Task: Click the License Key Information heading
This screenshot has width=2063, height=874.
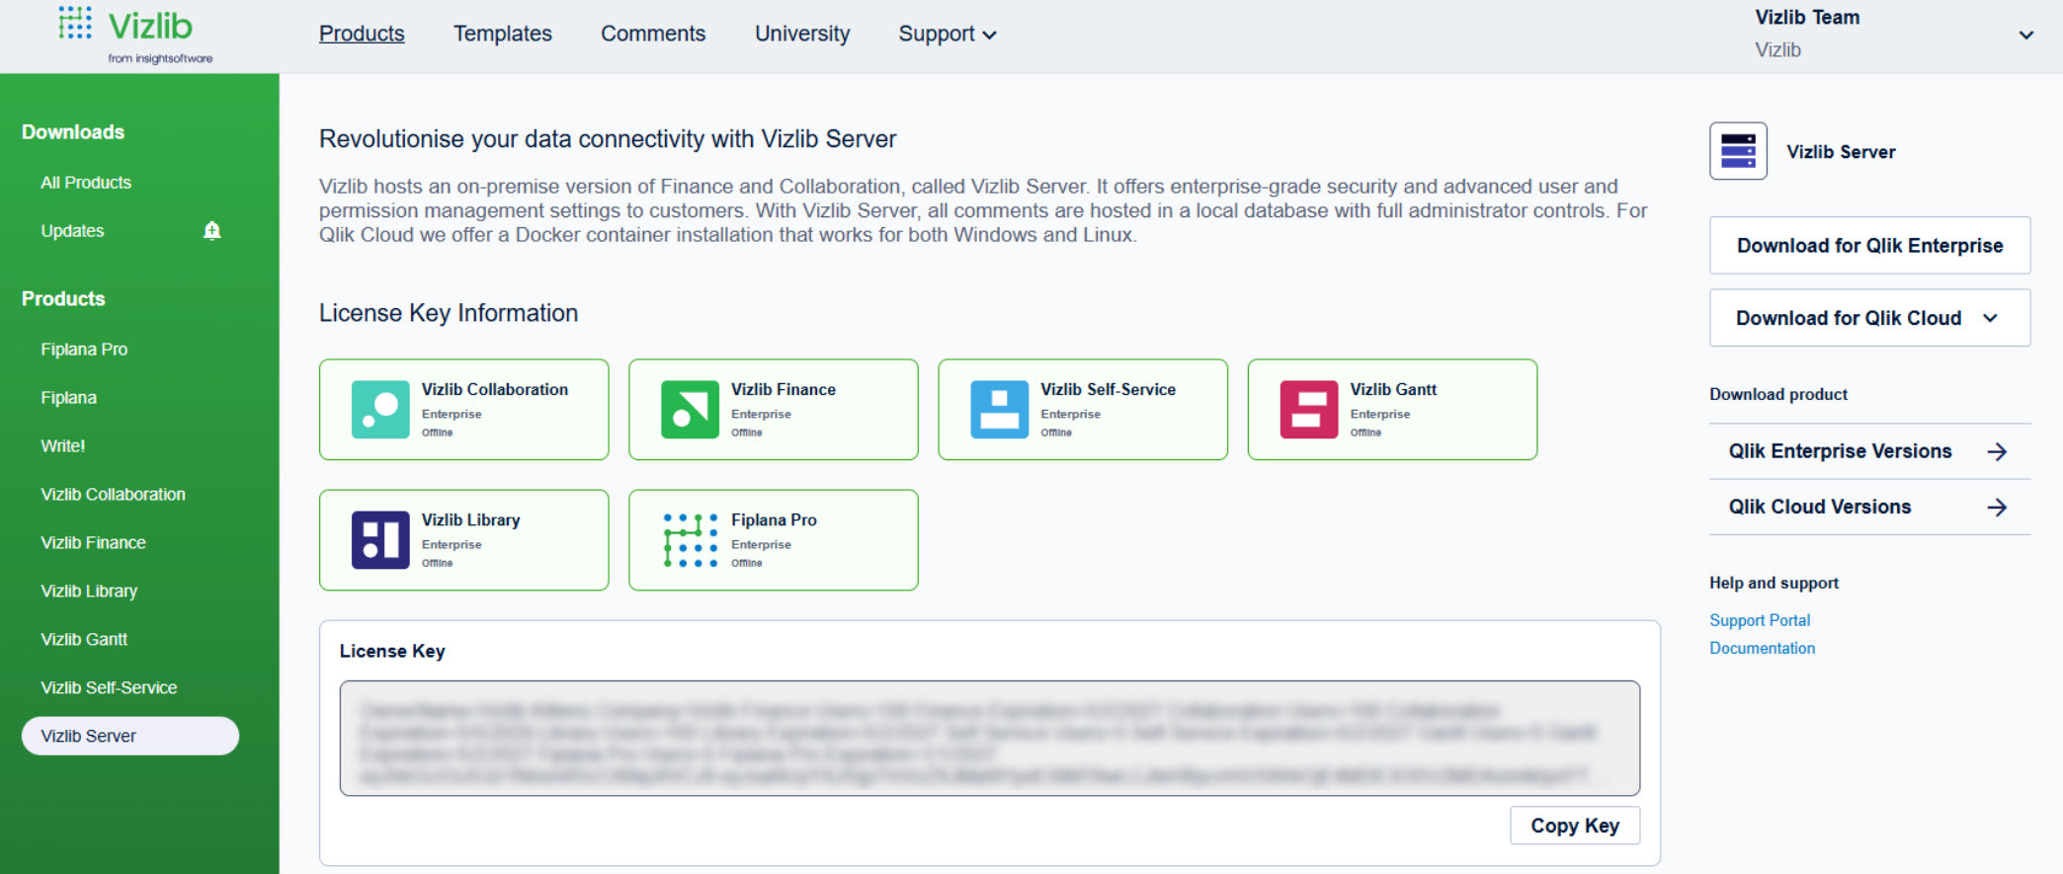Action: point(449,313)
